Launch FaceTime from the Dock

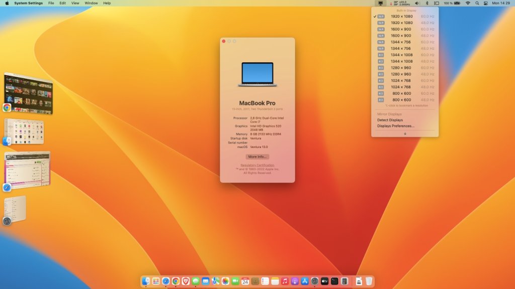(235, 281)
